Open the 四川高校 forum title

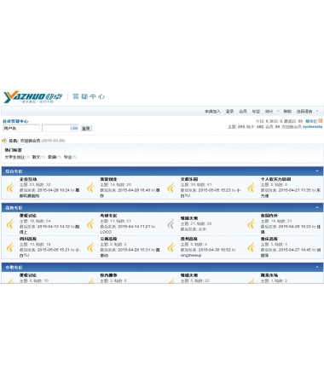(x=28, y=239)
